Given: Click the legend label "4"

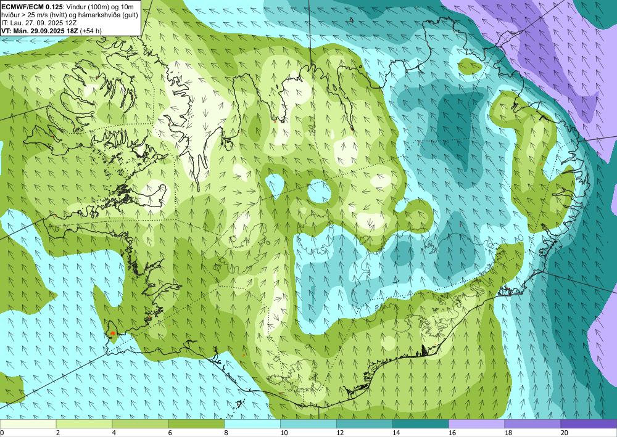Looking at the screenshot, I should coord(114,433).
